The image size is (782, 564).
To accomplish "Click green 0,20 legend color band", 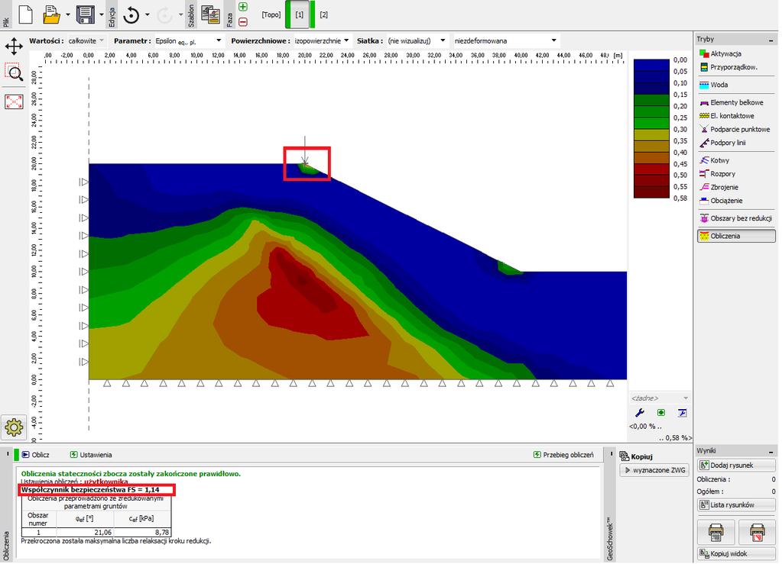I will [651, 111].
